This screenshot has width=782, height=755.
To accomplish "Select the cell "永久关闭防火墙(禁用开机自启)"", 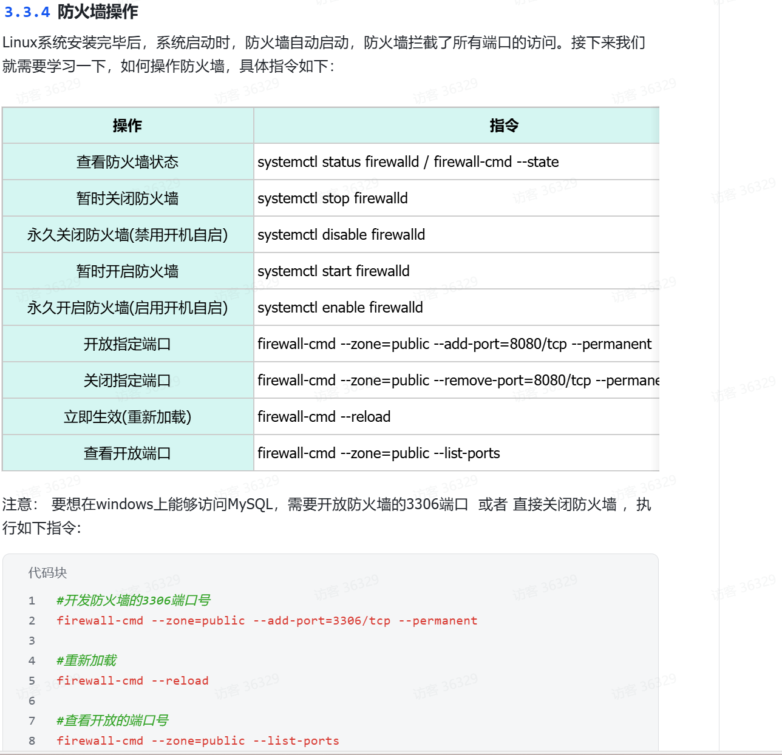I will point(127,235).
